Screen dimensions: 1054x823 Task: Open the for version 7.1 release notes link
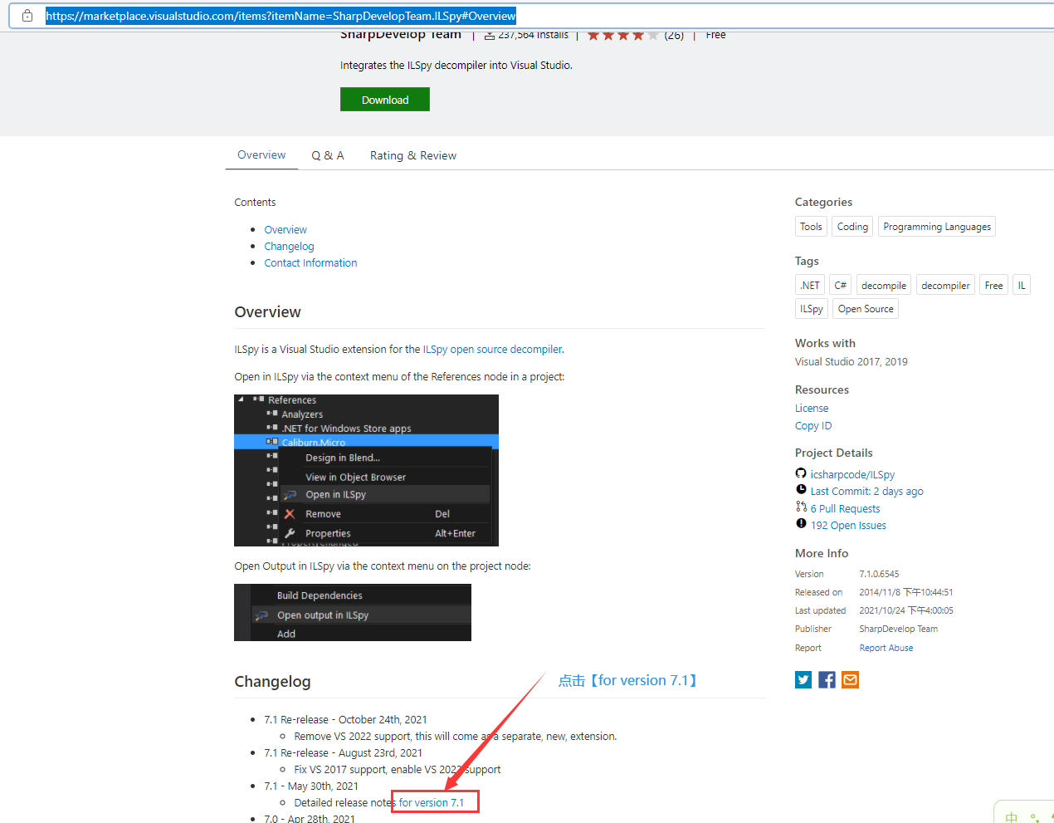432,803
